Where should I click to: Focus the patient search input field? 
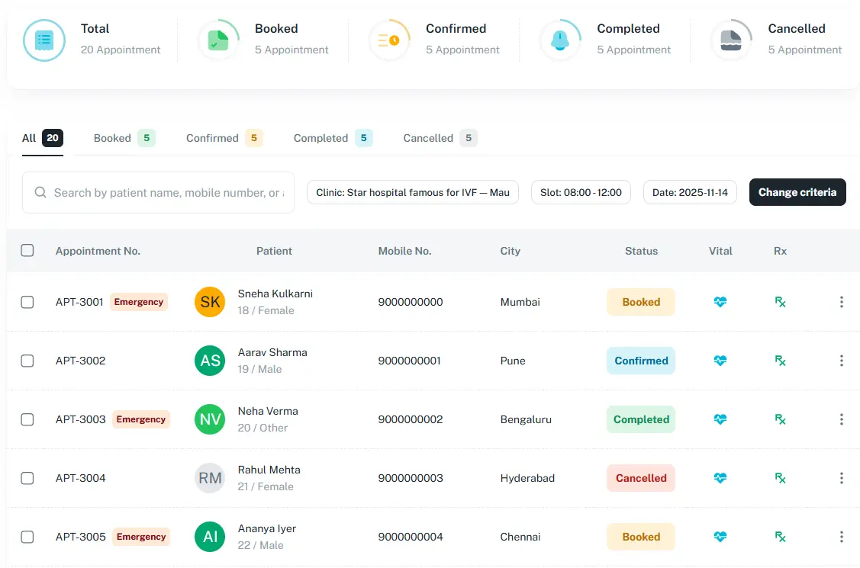pos(158,192)
